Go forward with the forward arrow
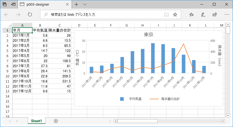The height and width of the screenshot is (127, 233). coord(18,14)
